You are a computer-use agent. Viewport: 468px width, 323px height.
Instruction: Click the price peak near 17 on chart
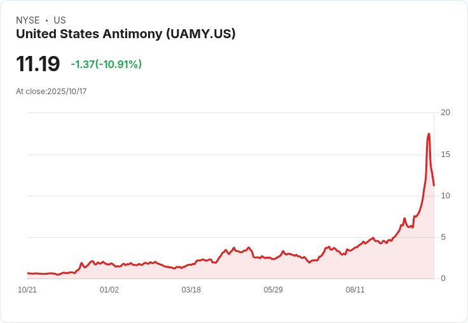[x=429, y=134]
